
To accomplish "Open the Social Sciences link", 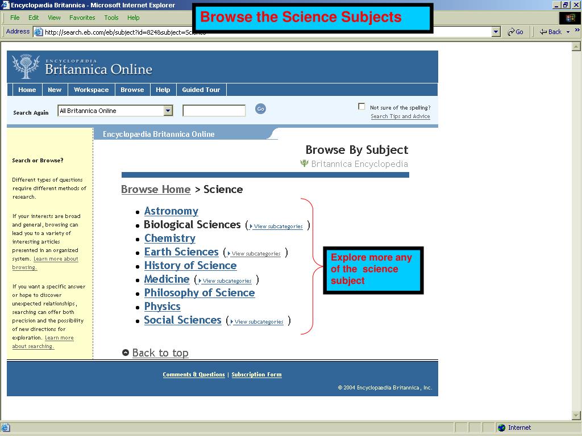I will pos(182,320).
